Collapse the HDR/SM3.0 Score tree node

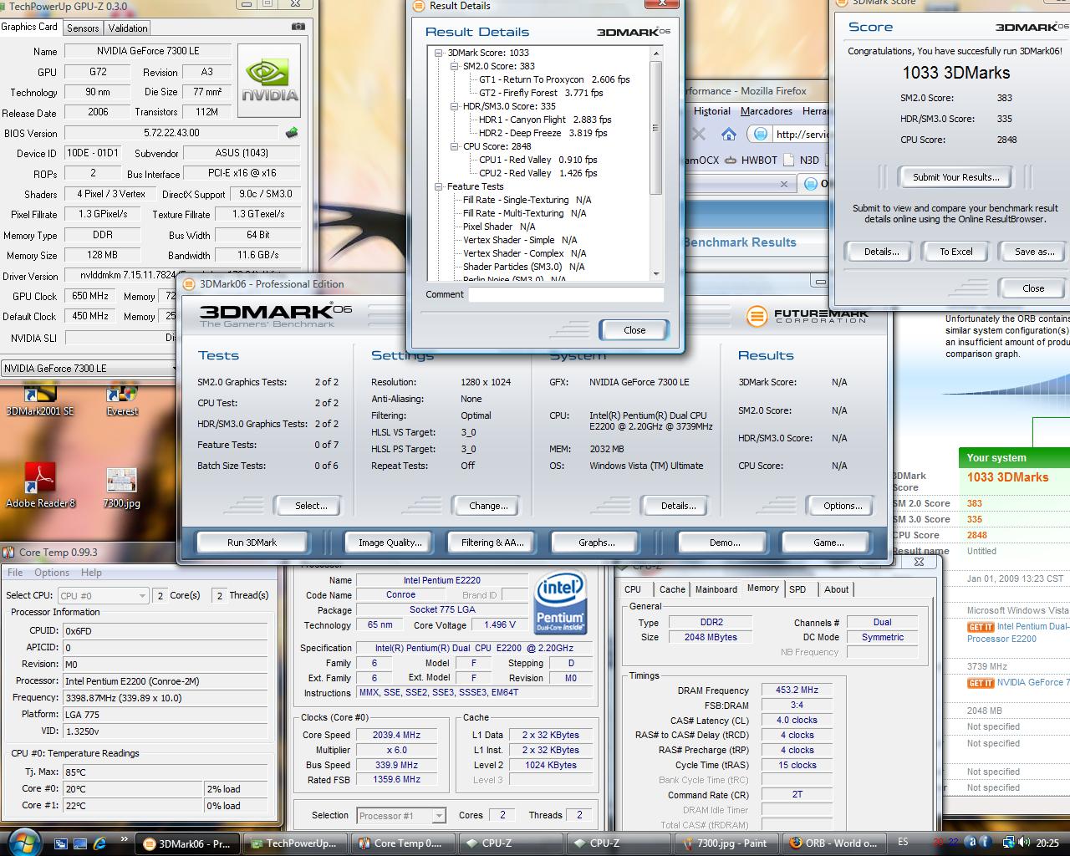tap(455, 106)
